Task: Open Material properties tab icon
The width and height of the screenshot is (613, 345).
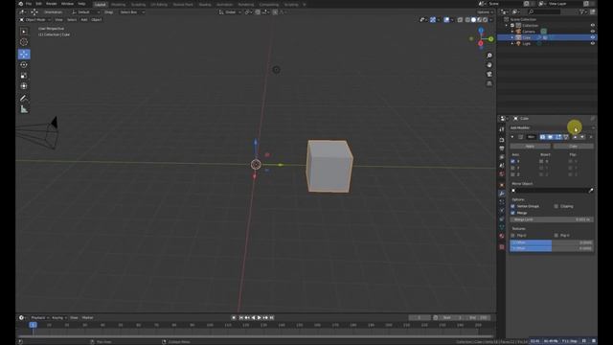Action: pyautogui.click(x=502, y=236)
